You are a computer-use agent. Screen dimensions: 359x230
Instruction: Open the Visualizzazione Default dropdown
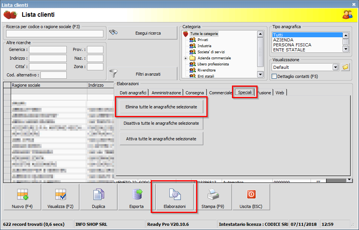pyautogui.click(x=335, y=67)
